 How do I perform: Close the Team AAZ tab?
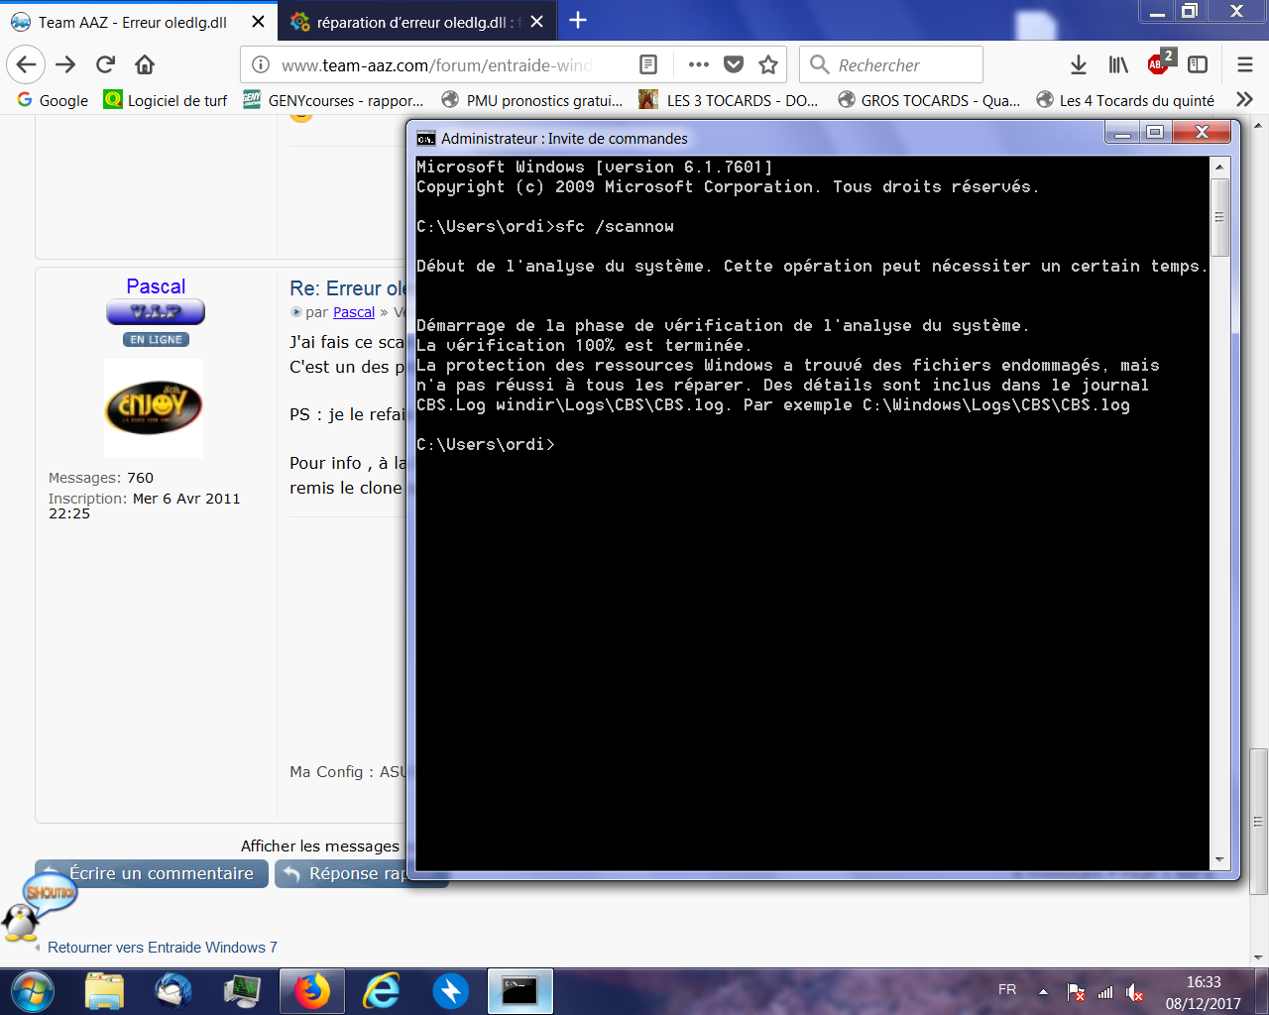(258, 22)
